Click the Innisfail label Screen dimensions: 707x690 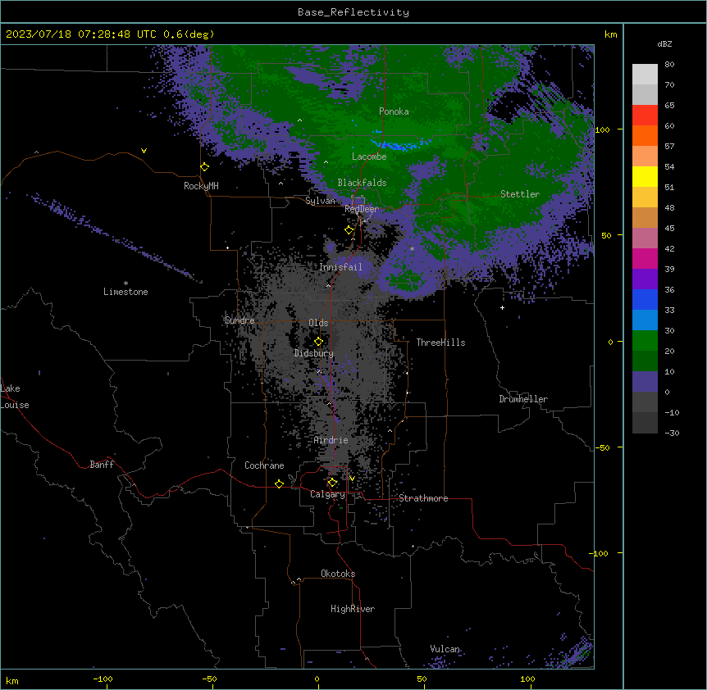point(340,267)
